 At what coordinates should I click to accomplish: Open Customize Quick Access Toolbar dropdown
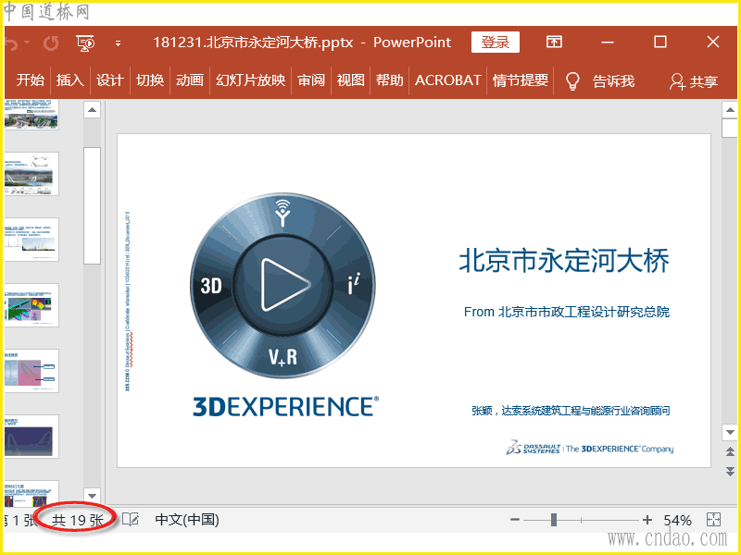click(119, 43)
